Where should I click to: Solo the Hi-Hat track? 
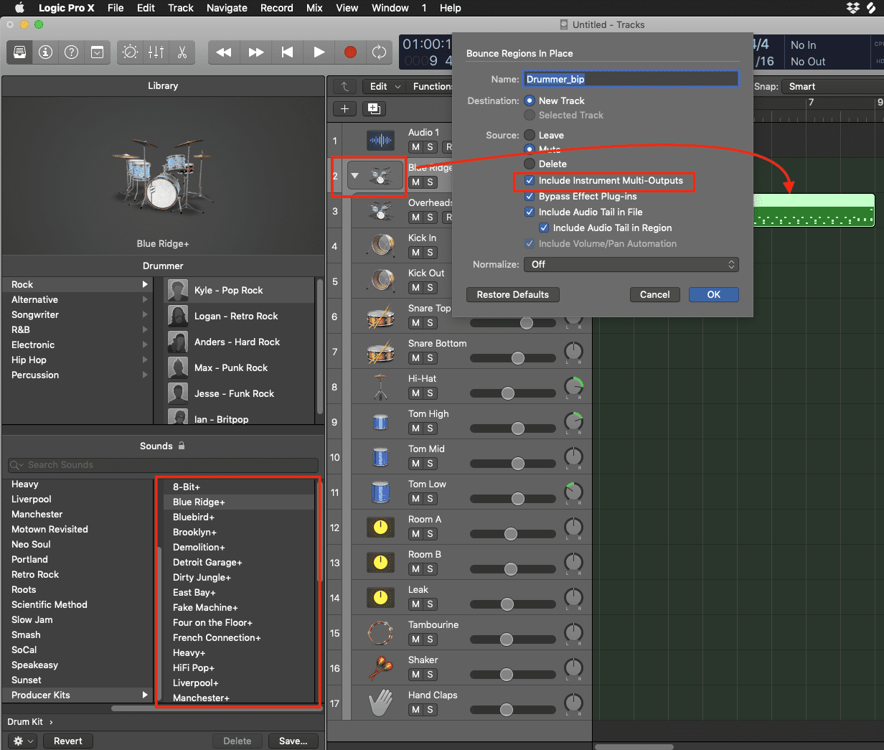[x=430, y=393]
